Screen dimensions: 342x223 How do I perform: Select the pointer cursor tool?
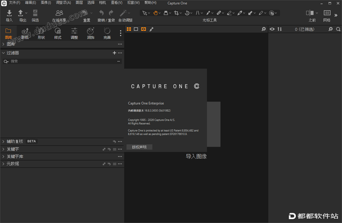pos(144,13)
